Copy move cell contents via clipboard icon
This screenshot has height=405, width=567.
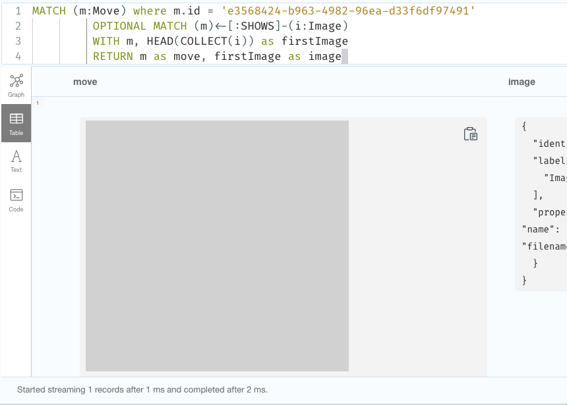[x=471, y=134]
